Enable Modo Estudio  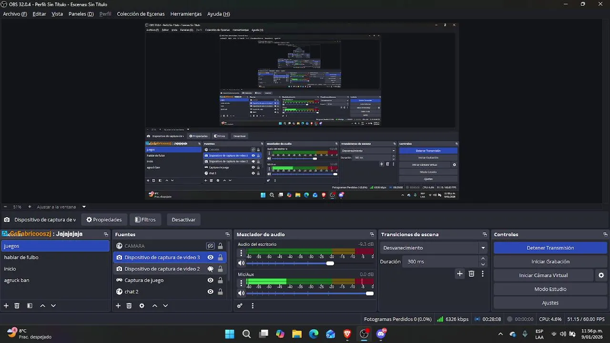pyautogui.click(x=550, y=289)
